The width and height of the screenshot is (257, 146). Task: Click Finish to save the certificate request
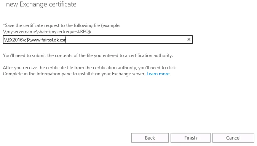click(190, 138)
